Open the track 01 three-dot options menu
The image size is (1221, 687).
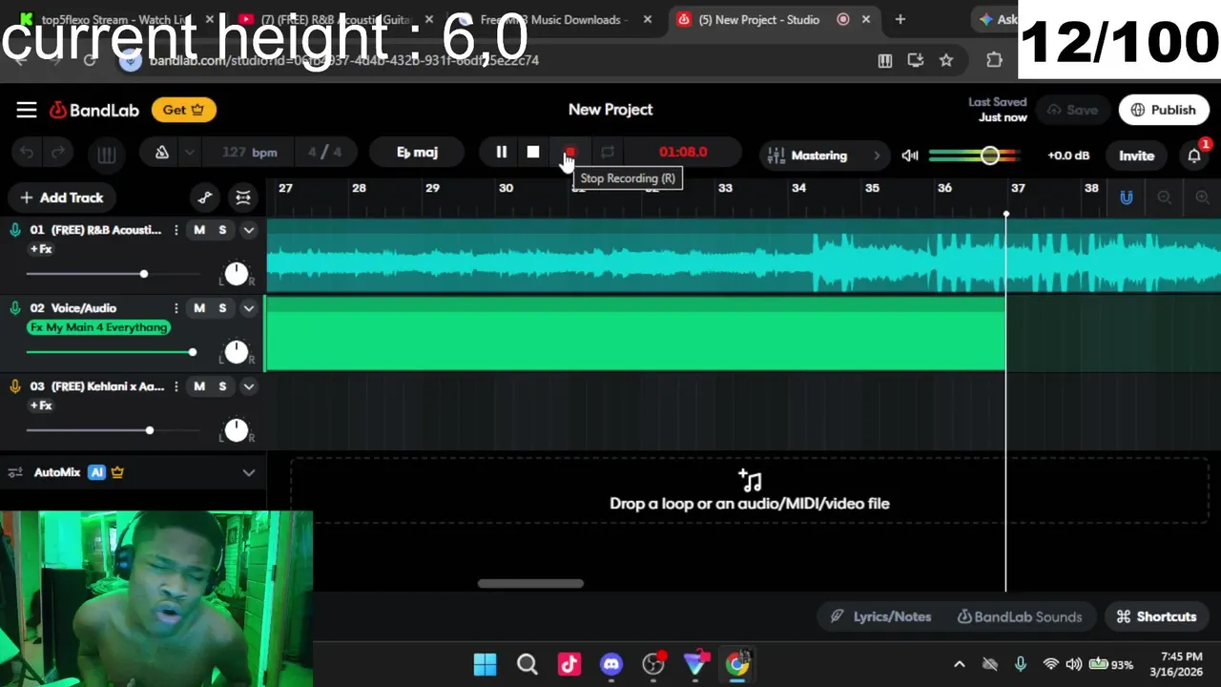point(176,230)
